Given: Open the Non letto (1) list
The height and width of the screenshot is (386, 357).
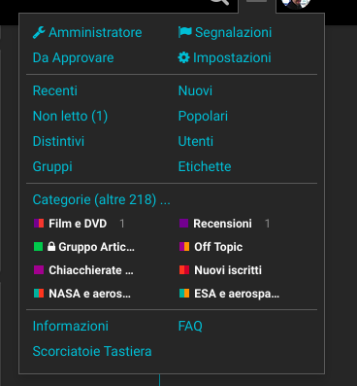Looking at the screenshot, I should tap(70, 116).
